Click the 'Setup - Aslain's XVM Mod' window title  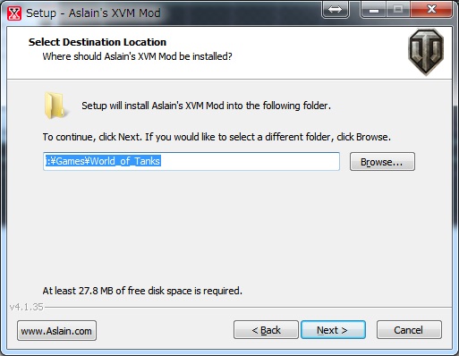(93, 13)
